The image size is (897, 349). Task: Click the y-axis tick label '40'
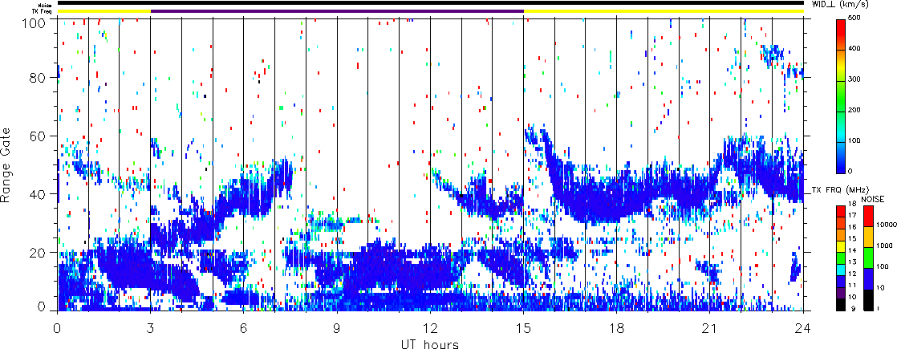click(x=35, y=194)
